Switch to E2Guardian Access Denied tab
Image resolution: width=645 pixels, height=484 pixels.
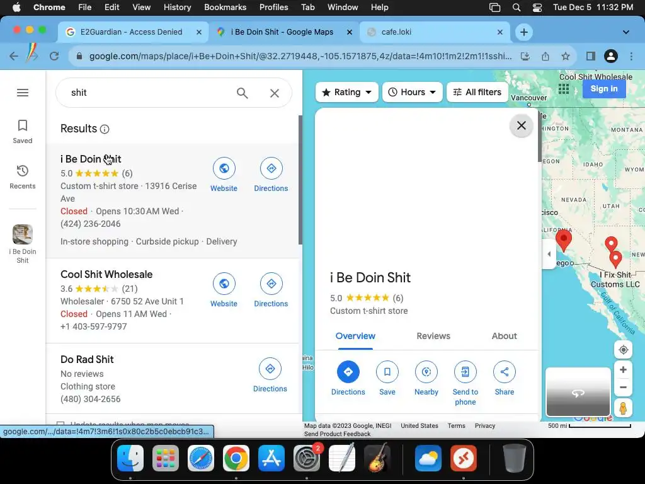pyautogui.click(x=131, y=32)
